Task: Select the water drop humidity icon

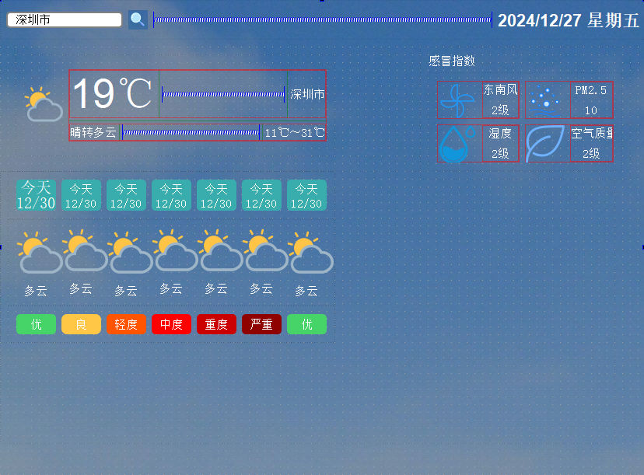Action: click(x=458, y=144)
